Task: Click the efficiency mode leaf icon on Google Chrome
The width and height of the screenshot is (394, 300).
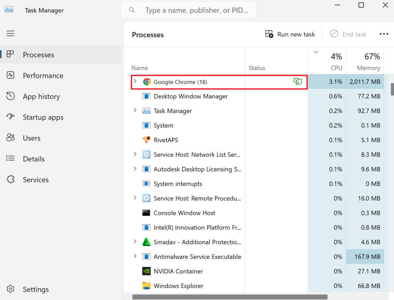Action: click(x=298, y=82)
